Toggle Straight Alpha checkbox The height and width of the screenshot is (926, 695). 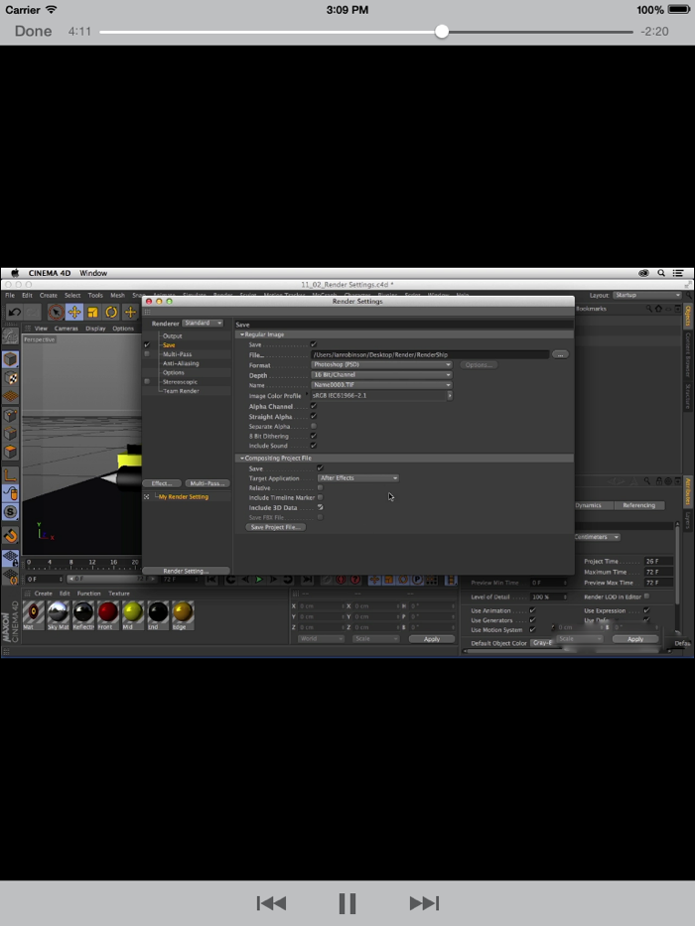pyautogui.click(x=313, y=416)
